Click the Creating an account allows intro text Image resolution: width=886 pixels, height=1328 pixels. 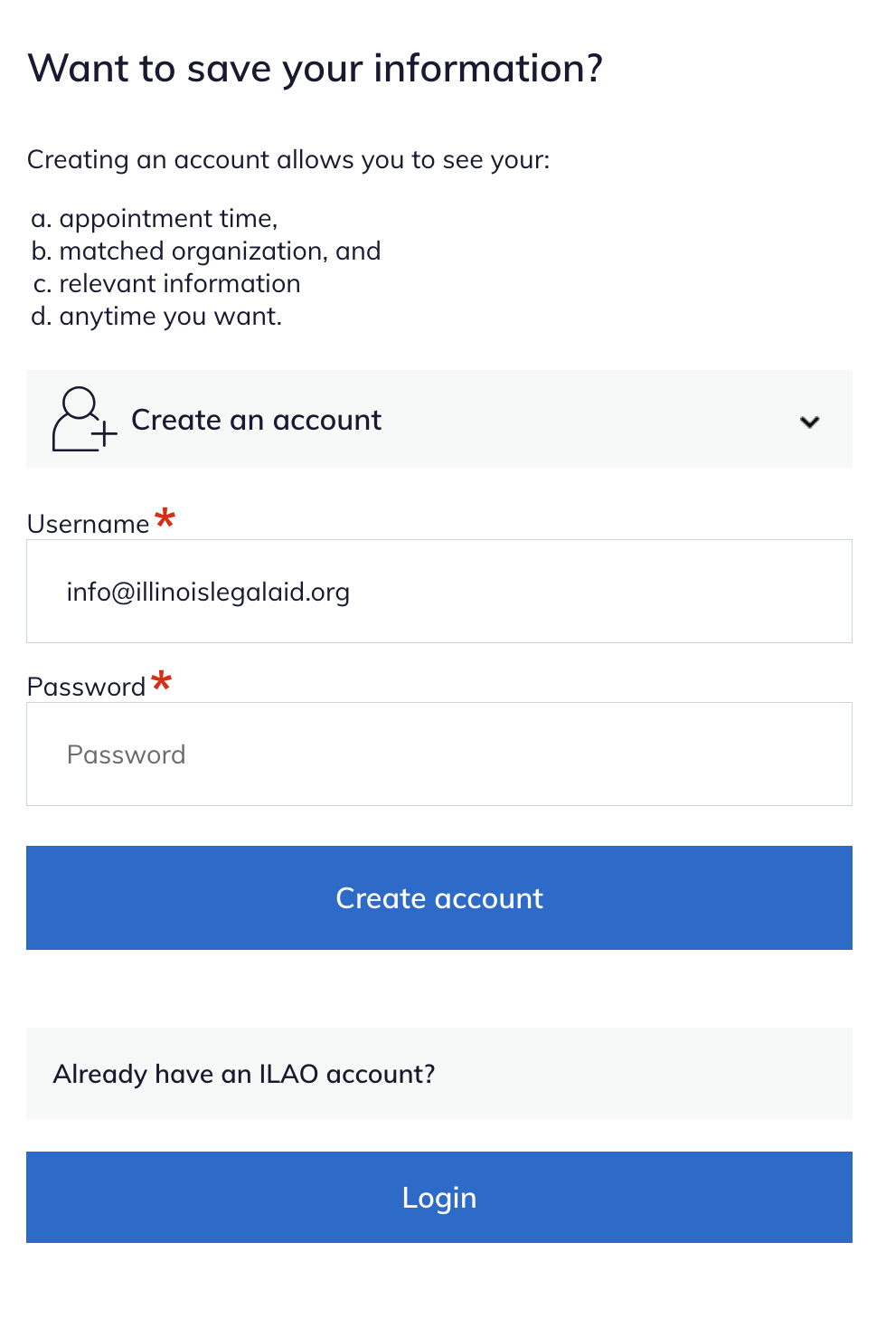(x=288, y=160)
